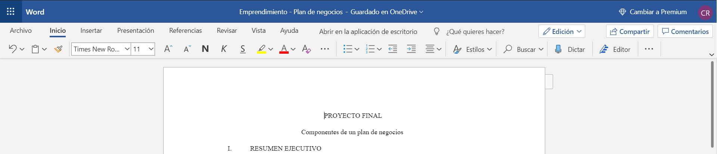Image resolution: width=717 pixels, height=154 pixels.
Task: Click the Compartir button
Action: coord(630,32)
